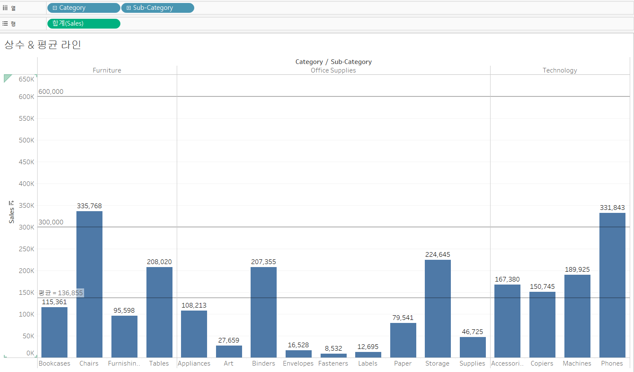634x372 pixels.
Task: Click the Sales axis title
Action: 12,216
